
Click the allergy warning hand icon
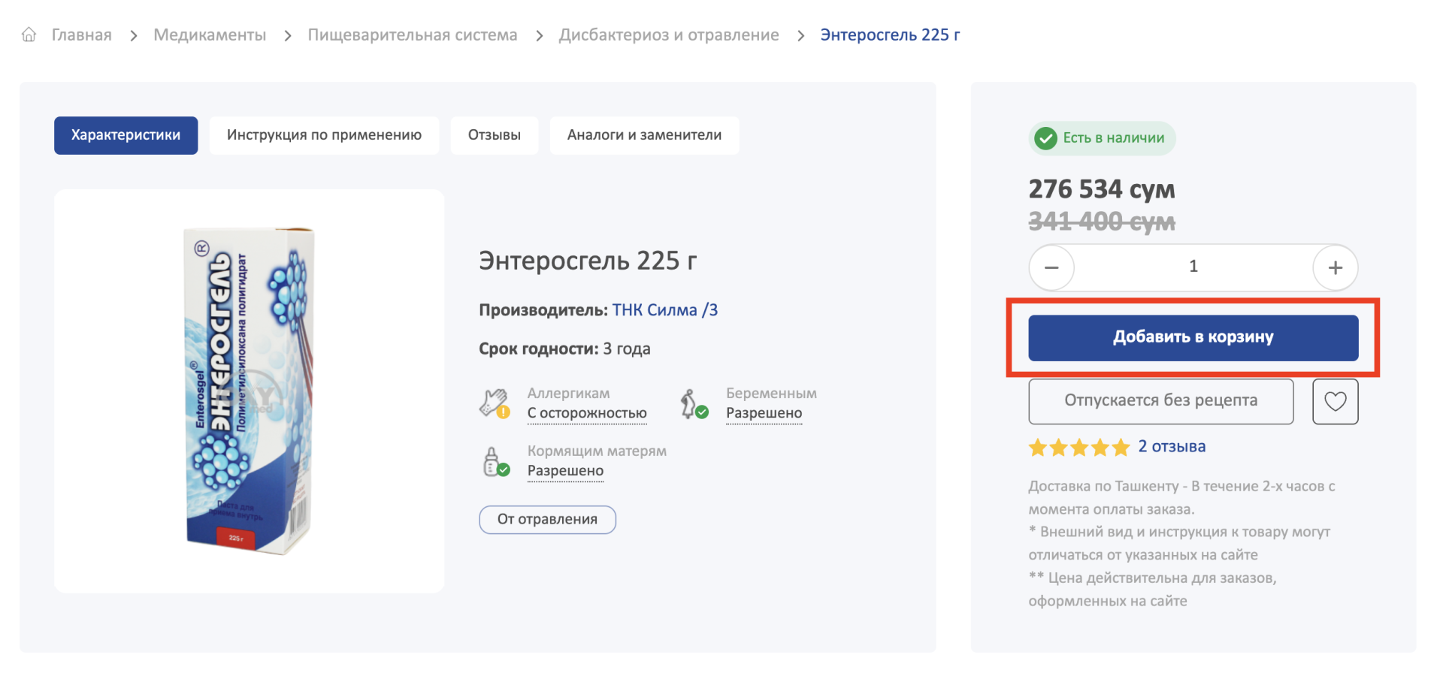495,403
